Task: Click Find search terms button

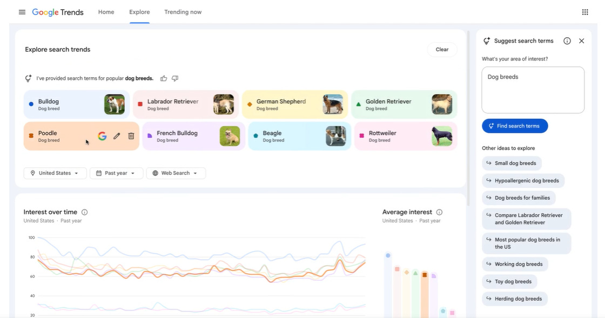Action: pyautogui.click(x=515, y=126)
